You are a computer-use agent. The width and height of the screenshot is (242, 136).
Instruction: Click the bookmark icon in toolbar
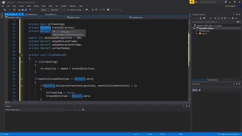(108, 10)
